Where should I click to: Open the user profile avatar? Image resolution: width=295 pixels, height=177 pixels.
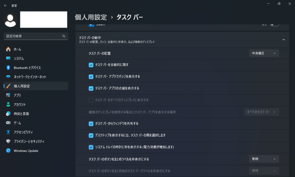tap(11, 20)
